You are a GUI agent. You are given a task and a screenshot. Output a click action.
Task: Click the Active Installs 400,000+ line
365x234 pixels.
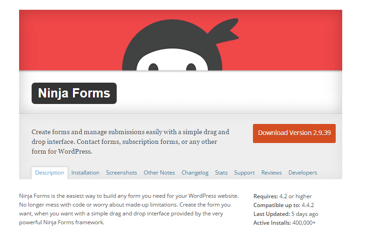285,223
